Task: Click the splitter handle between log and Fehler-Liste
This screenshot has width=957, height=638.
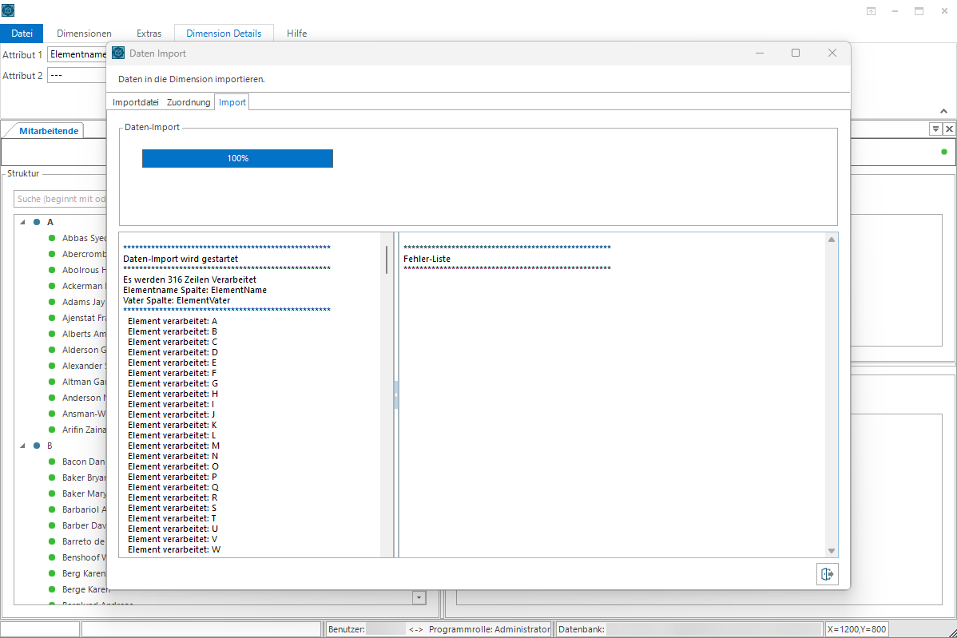Action: click(x=396, y=394)
